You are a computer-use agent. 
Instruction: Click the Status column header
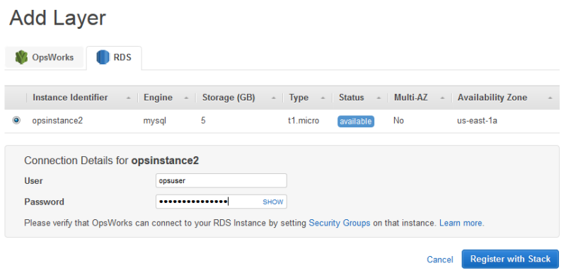pos(351,98)
